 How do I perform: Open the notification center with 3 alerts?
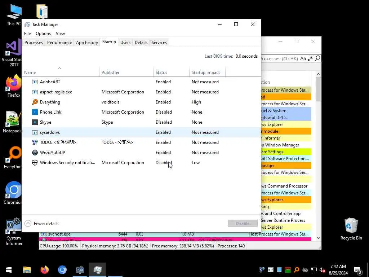[357, 270]
